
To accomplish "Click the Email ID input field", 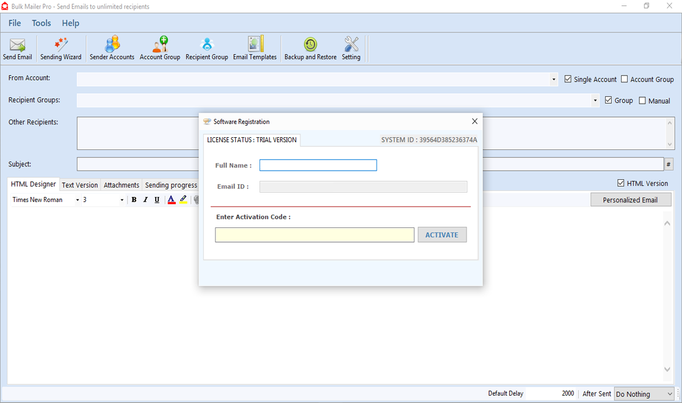I will [363, 187].
